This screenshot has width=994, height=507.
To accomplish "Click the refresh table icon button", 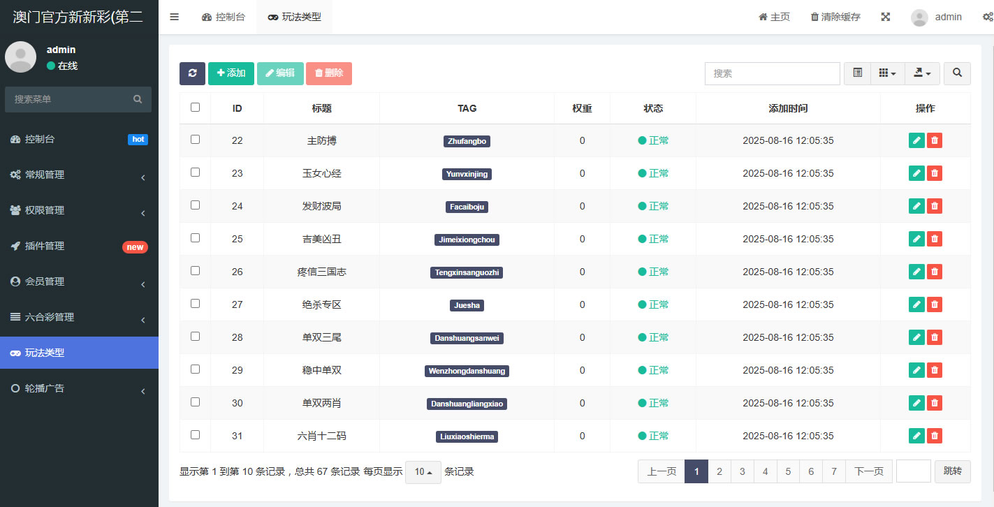I will [192, 73].
